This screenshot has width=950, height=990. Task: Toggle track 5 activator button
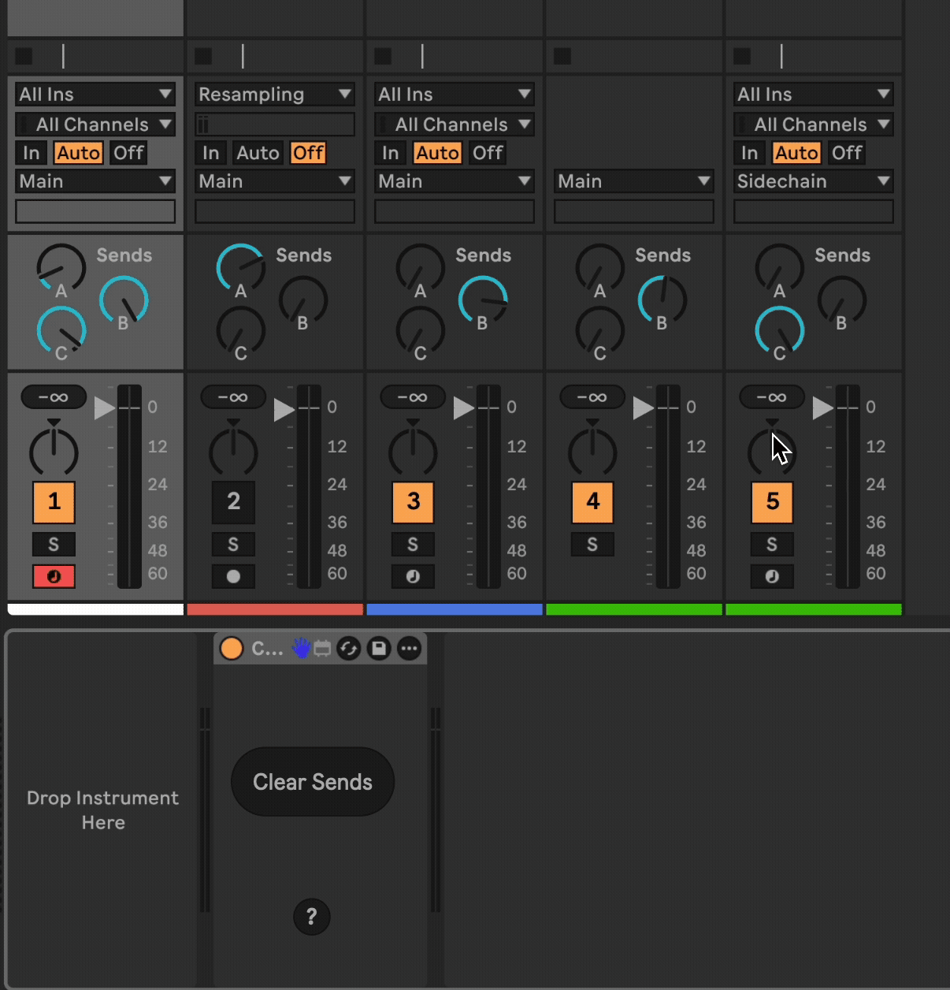[772, 502]
